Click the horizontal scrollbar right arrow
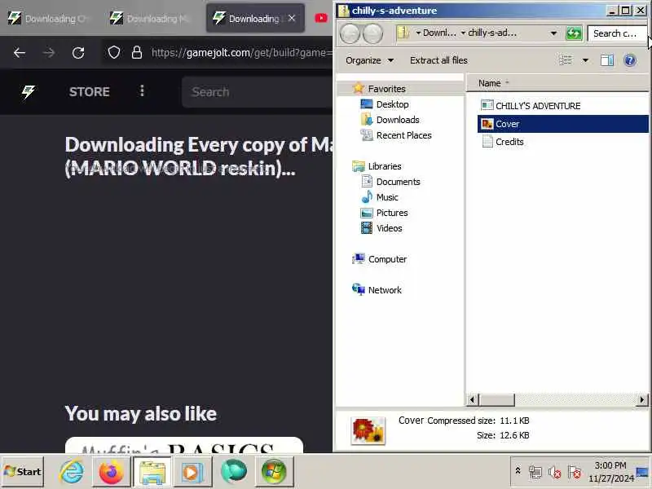This screenshot has height=489, width=652. pyautogui.click(x=642, y=399)
